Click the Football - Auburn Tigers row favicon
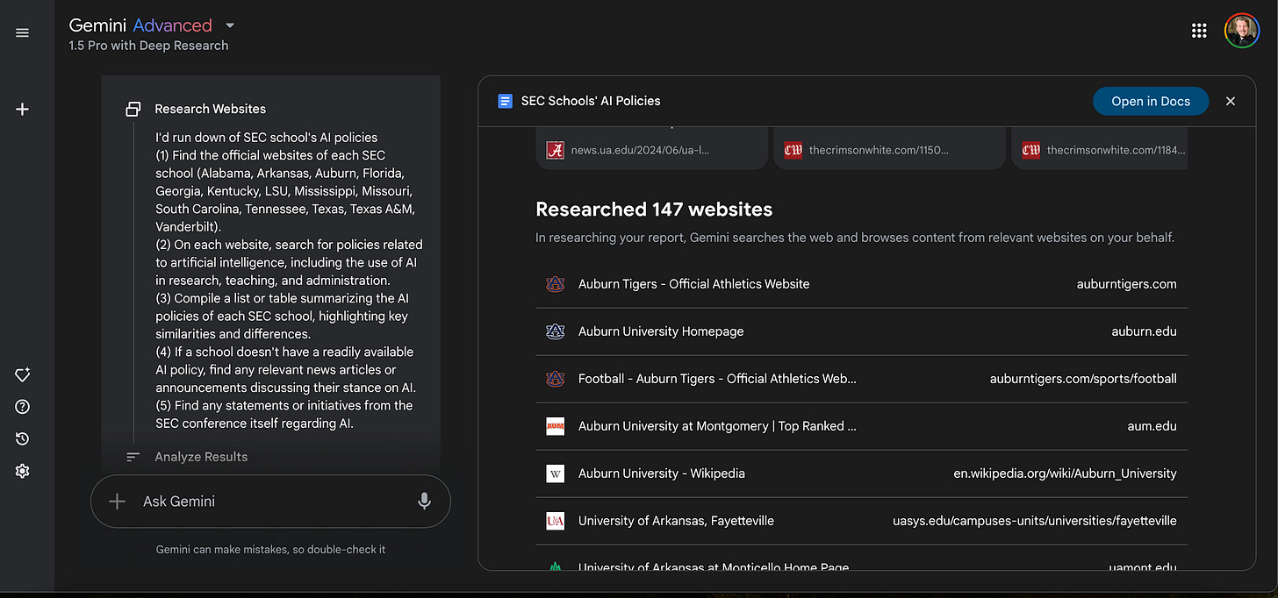This screenshot has width=1278, height=598. coord(555,379)
